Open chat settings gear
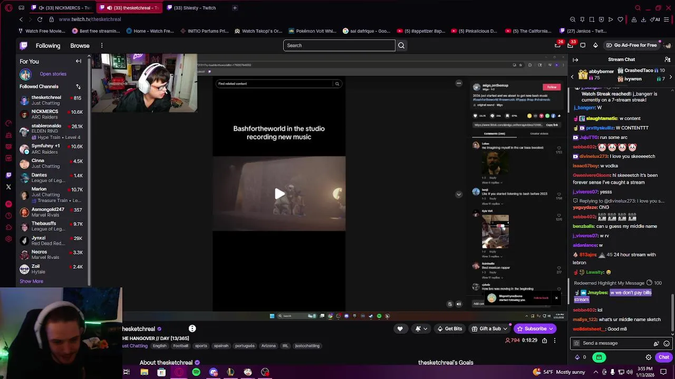675x379 pixels. click(649, 357)
